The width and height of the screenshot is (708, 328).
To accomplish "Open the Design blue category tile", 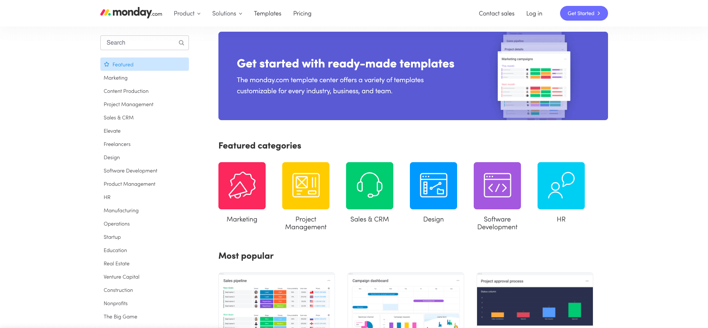I will (434, 186).
